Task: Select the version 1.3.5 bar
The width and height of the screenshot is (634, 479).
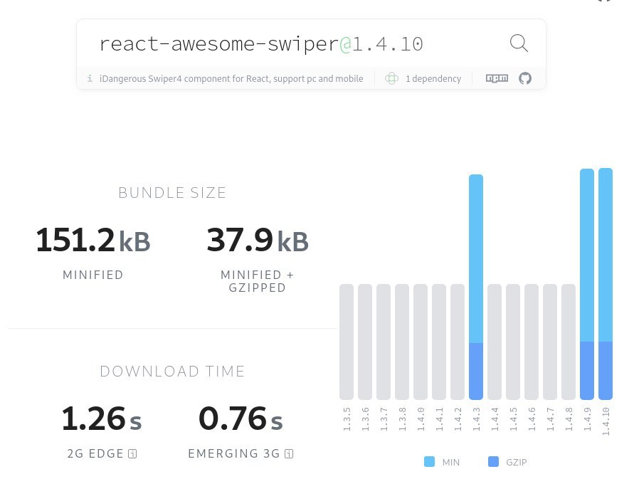Action: pyautogui.click(x=347, y=342)
